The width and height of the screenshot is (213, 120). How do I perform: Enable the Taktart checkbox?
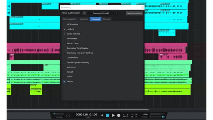point(64,72)
